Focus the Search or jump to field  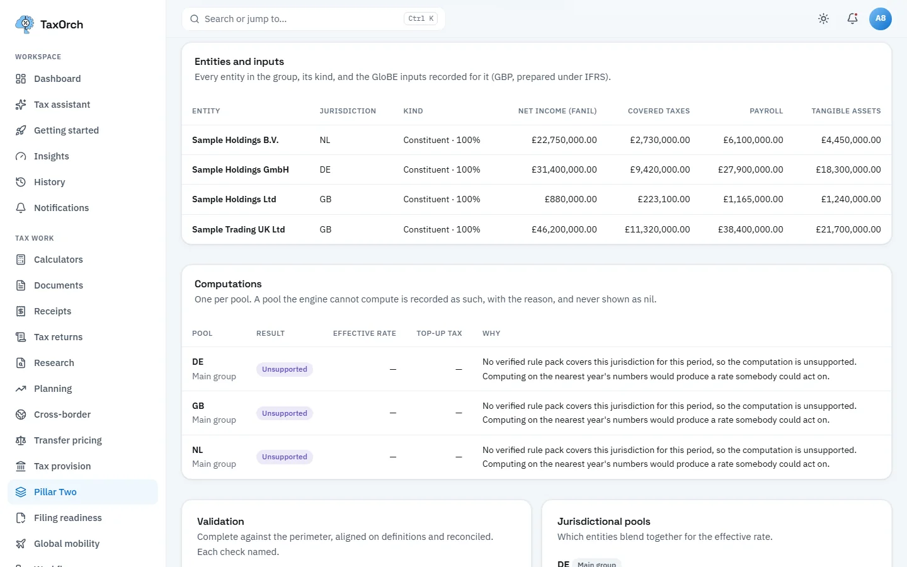click(314, 19)
